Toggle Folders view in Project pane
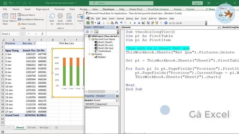 [96, 32]
